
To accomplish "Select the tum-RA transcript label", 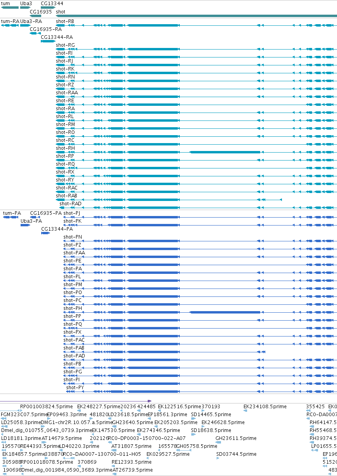I will click(x=10, y=21).
